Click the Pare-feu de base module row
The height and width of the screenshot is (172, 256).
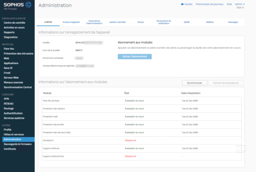point(142,101)
